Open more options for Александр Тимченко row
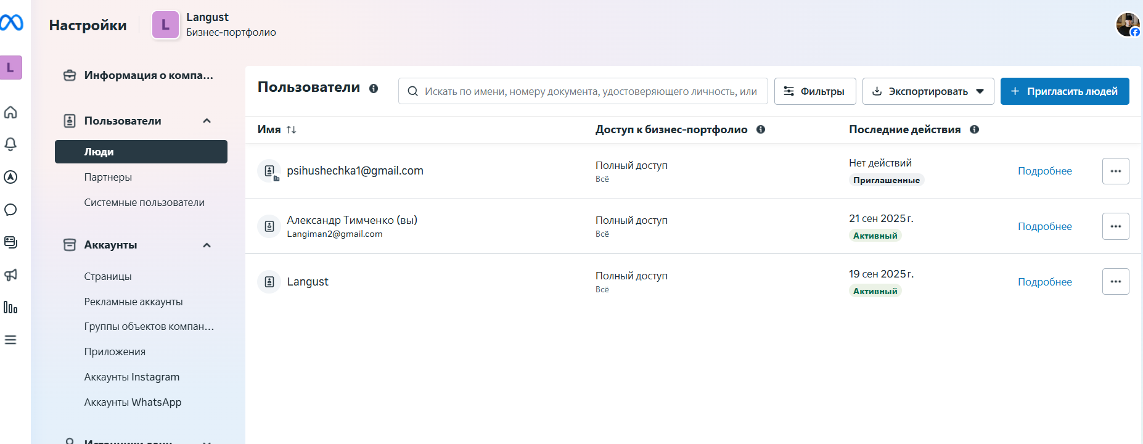The image size is (1143, 444). [x=1116, y=226]
